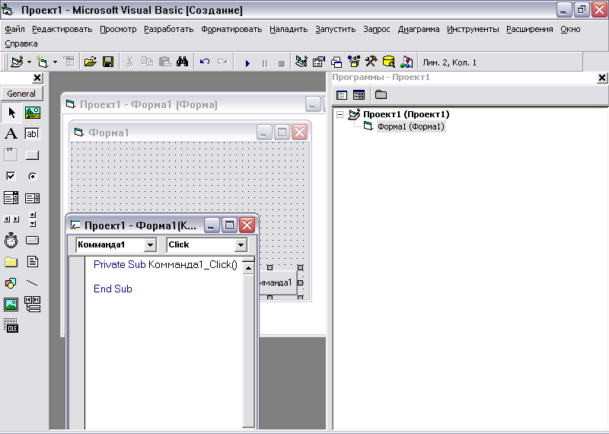Image resolution: width=609 pixels, height=434 pixels.
Task: Open the Click procedure dropdown
Action: 241,244
